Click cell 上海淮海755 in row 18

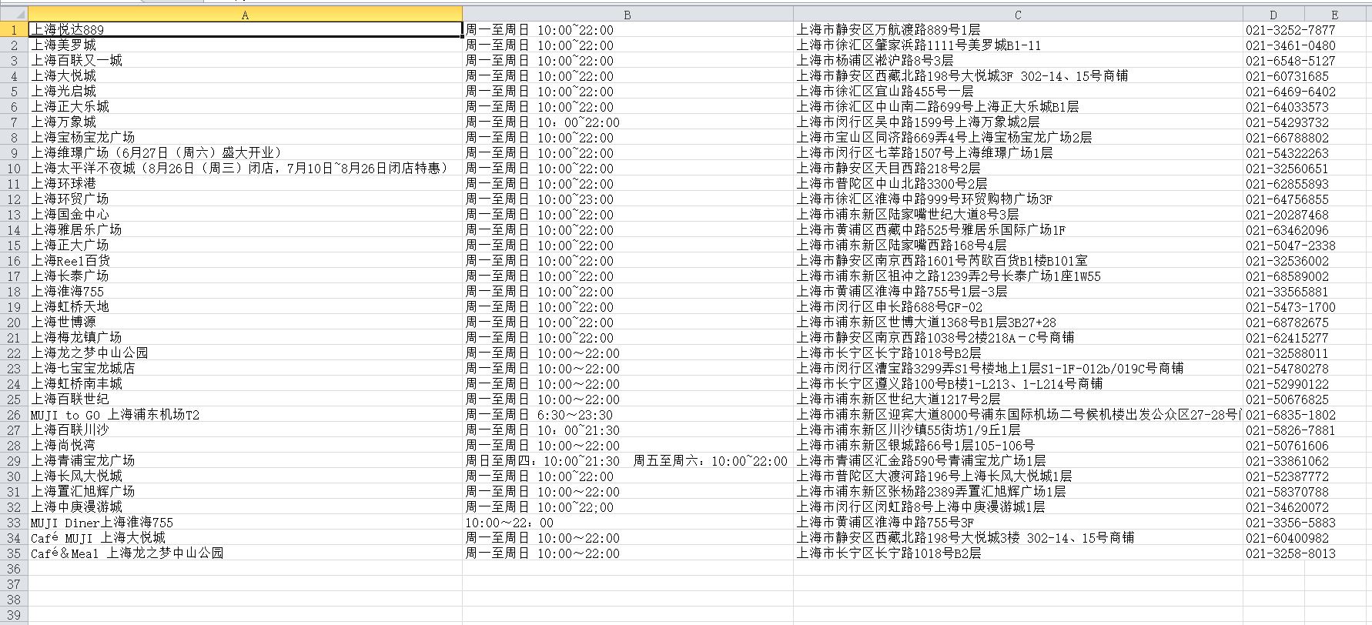coord(245,292)
